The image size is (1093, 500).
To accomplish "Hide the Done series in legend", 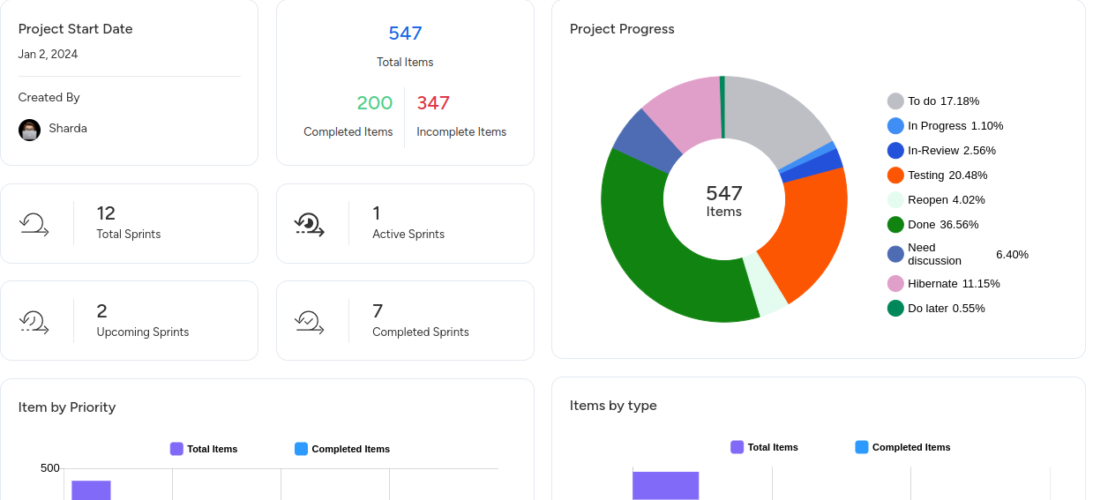I will coord(932,225).
